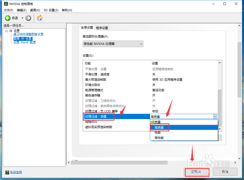Open the 3D 设置(3) menu
244x180 pixels.
coord(51,10)
